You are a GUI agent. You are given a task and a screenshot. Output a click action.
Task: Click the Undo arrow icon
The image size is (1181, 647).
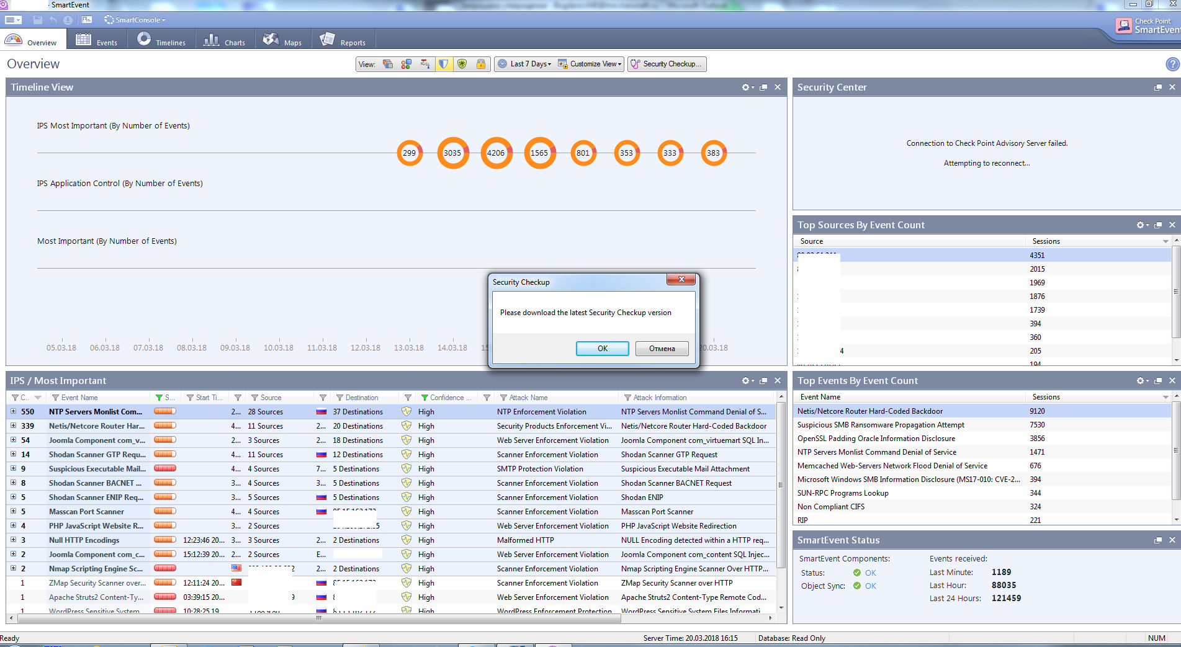tap(53, 20)
